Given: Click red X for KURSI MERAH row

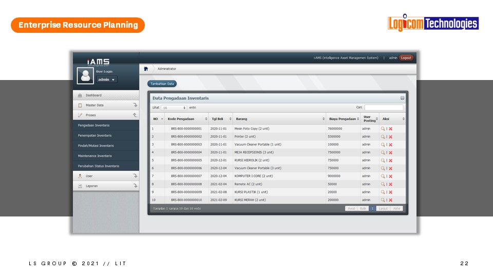Looking at the screenshot, I should click(390, 200).
